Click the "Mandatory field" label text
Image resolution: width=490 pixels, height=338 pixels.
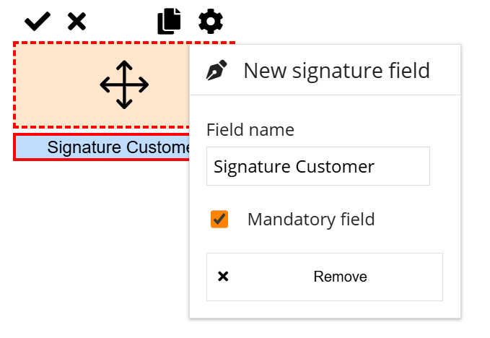point(311,220)
